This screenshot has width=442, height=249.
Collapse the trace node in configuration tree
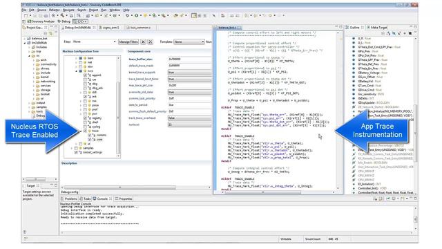pos(81,131)
